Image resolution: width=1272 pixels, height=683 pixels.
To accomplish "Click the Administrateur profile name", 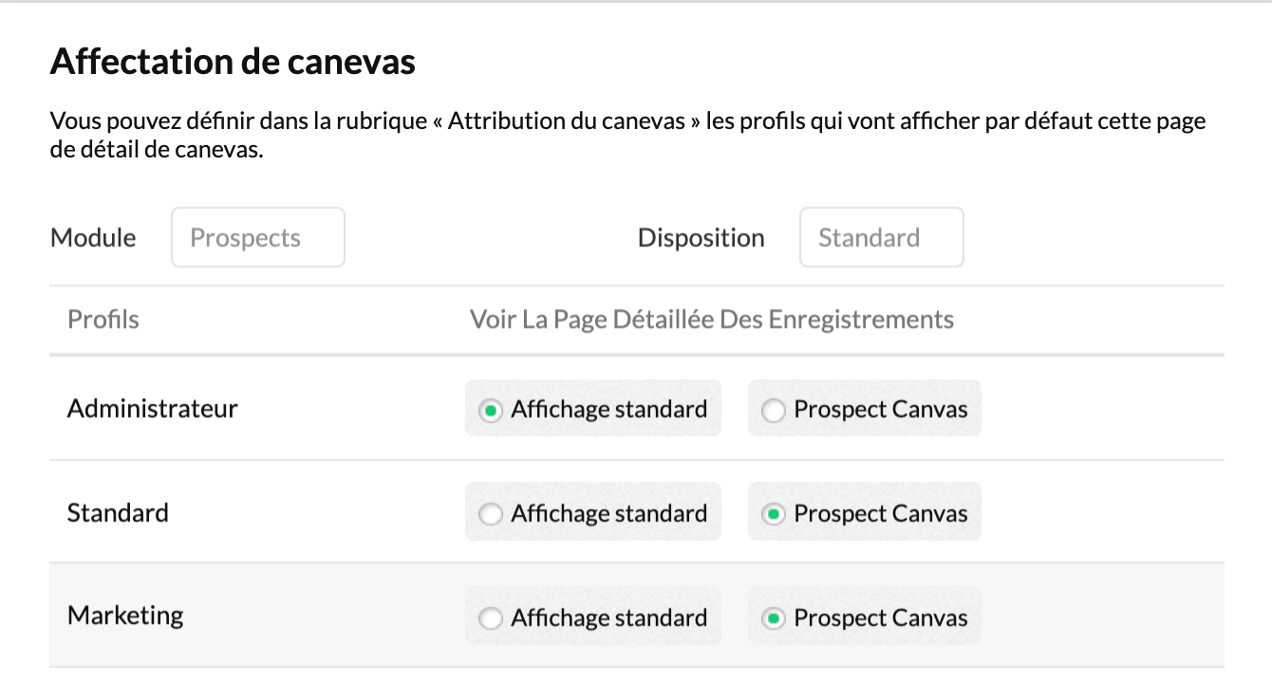I will tap(152, 409).
